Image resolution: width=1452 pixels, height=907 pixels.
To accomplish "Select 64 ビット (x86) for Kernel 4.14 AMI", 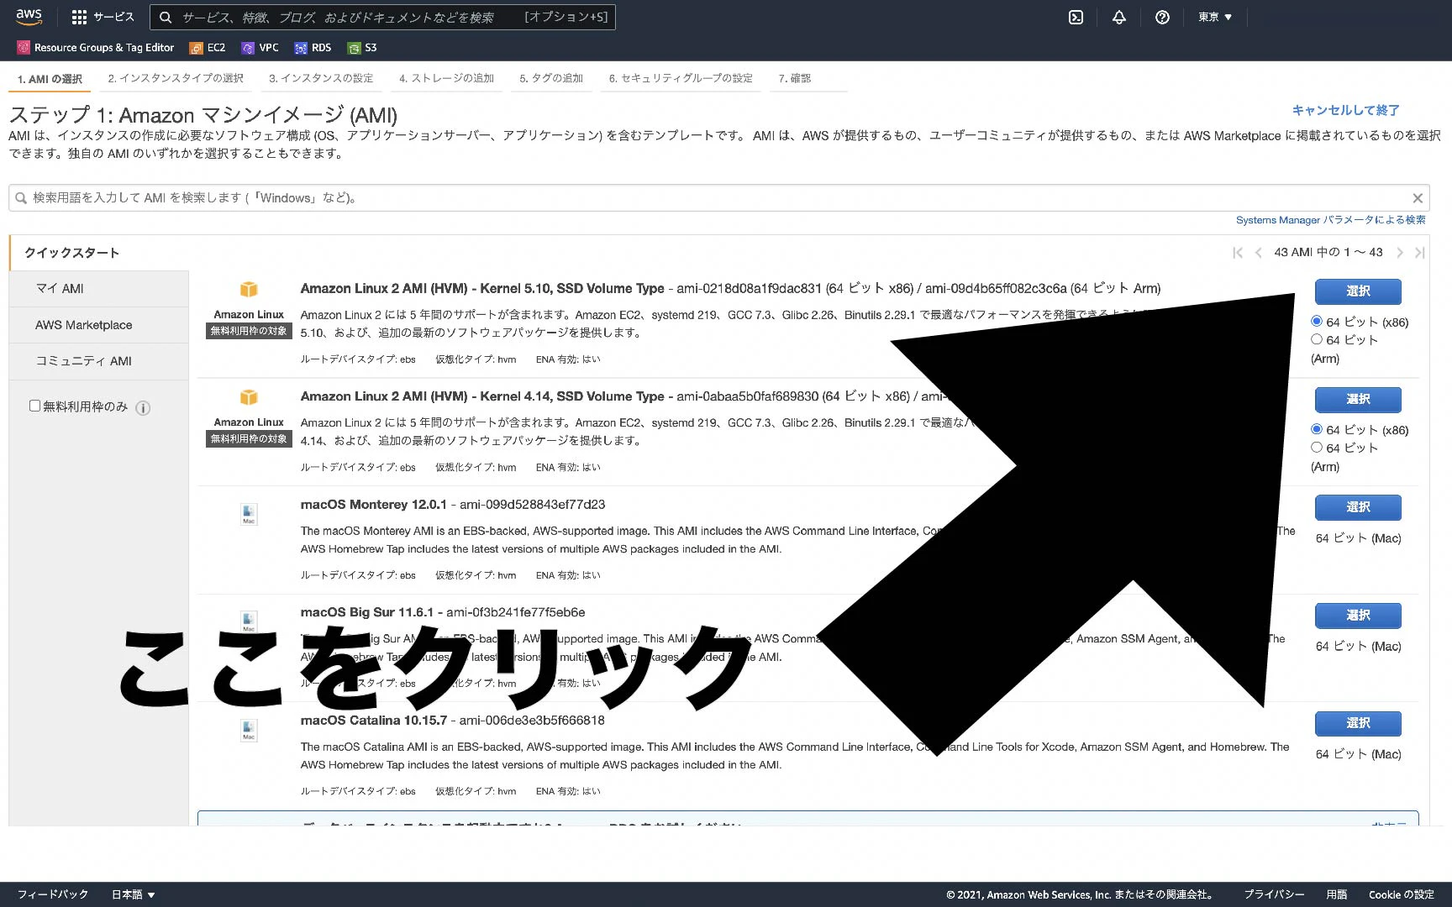I will tap(1317, 429).
